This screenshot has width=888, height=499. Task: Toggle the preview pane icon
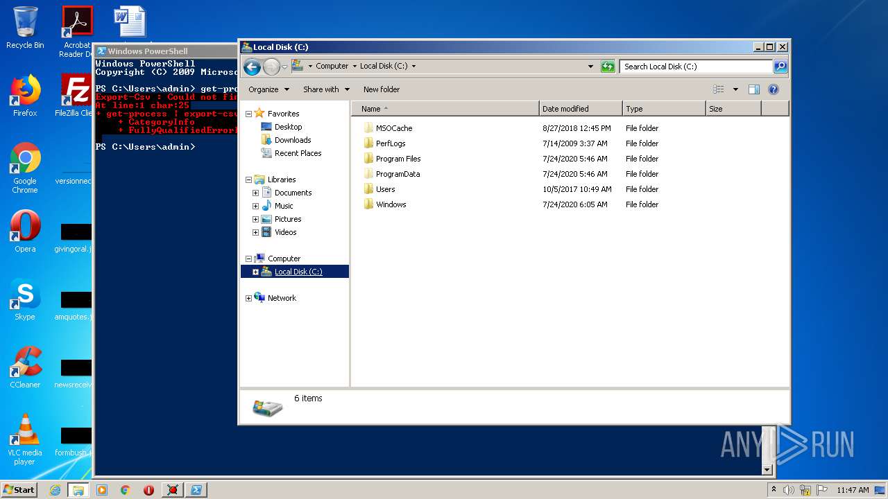754,89
